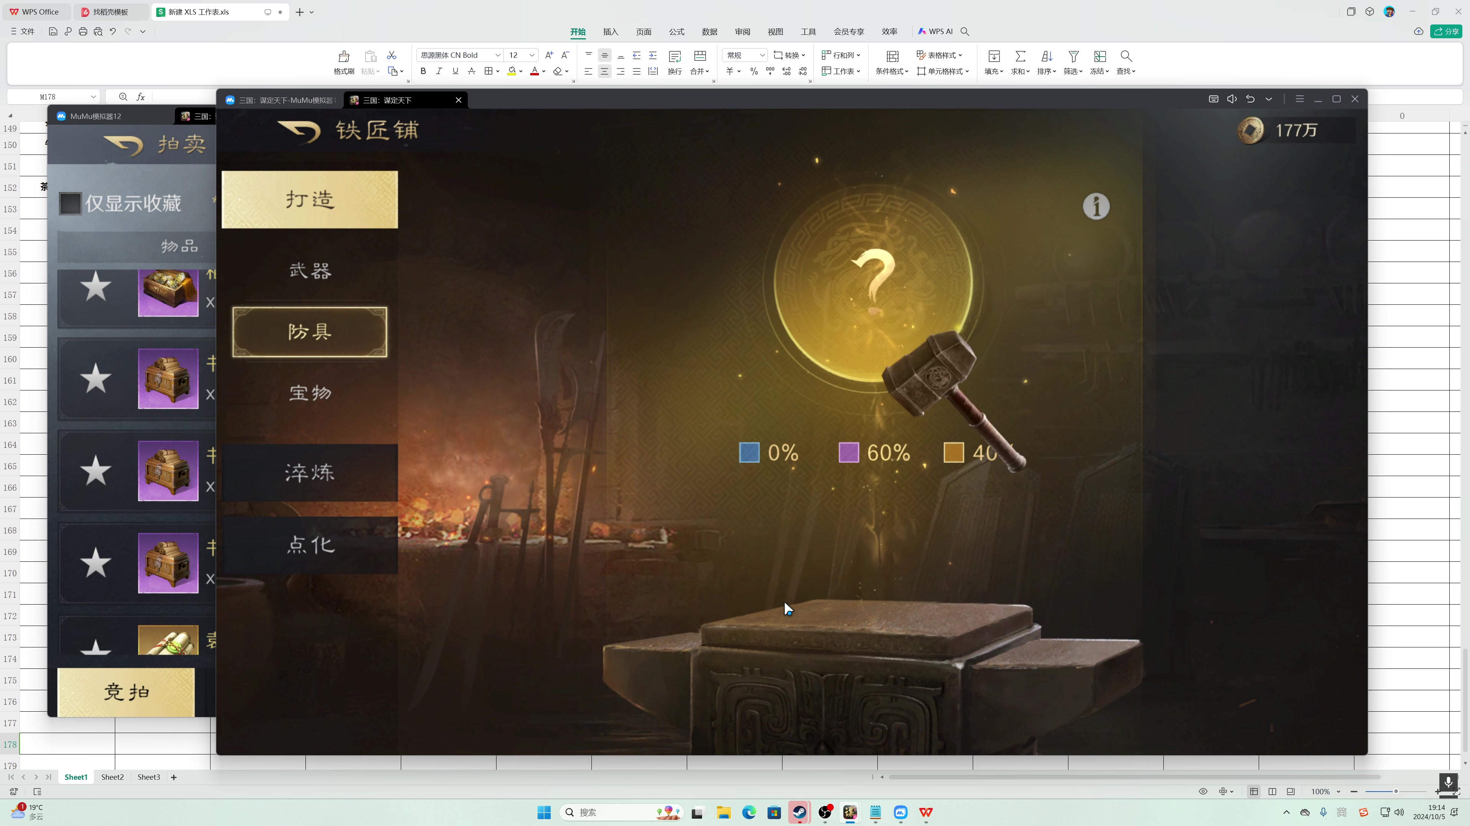Switch to the 插入 ribbon tab
1470x826 pixels.
click(611, 32)
